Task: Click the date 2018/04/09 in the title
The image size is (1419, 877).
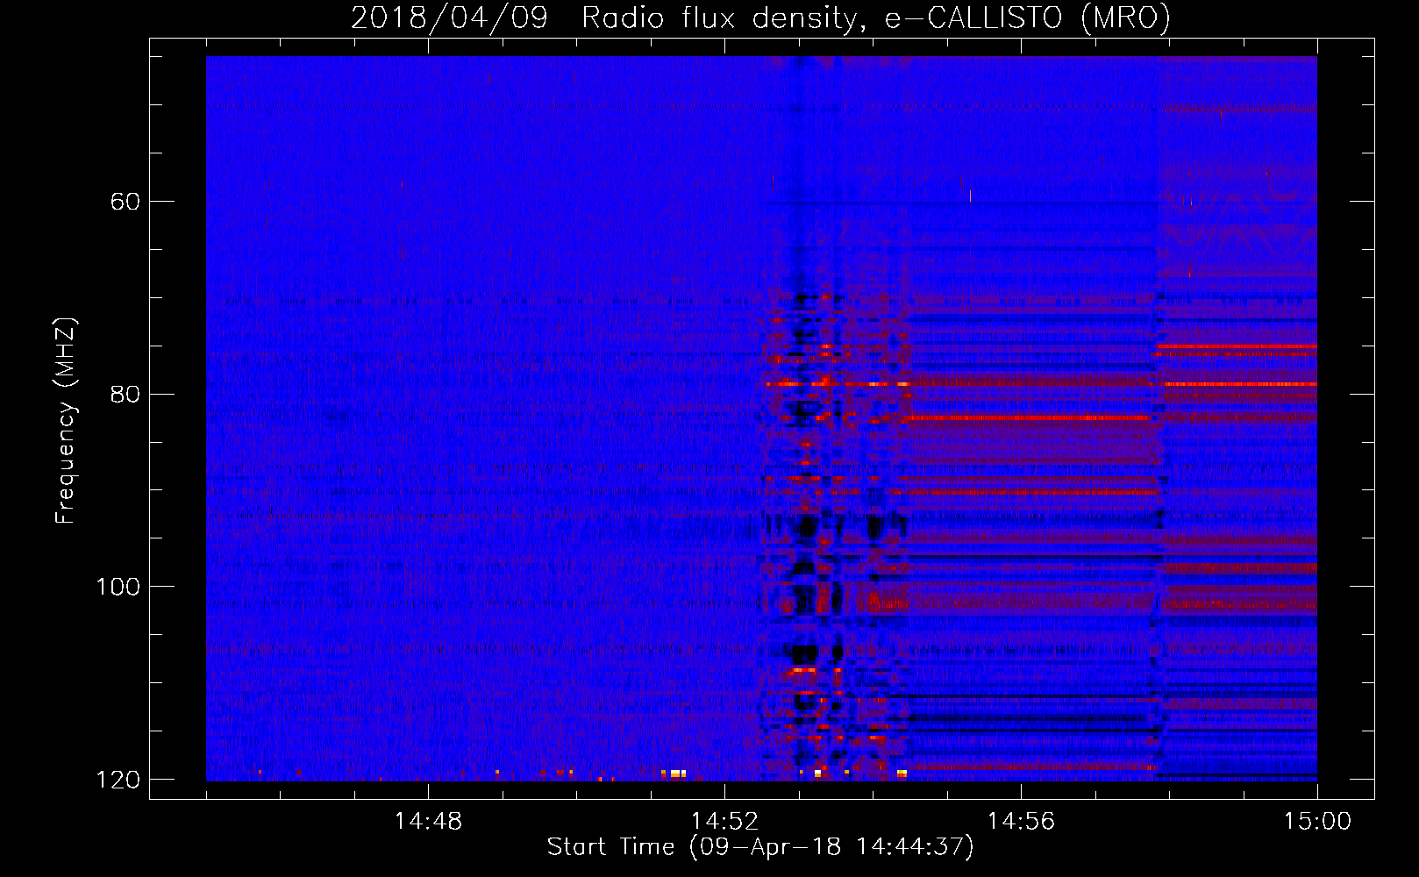Action: [x=449, y=18]
